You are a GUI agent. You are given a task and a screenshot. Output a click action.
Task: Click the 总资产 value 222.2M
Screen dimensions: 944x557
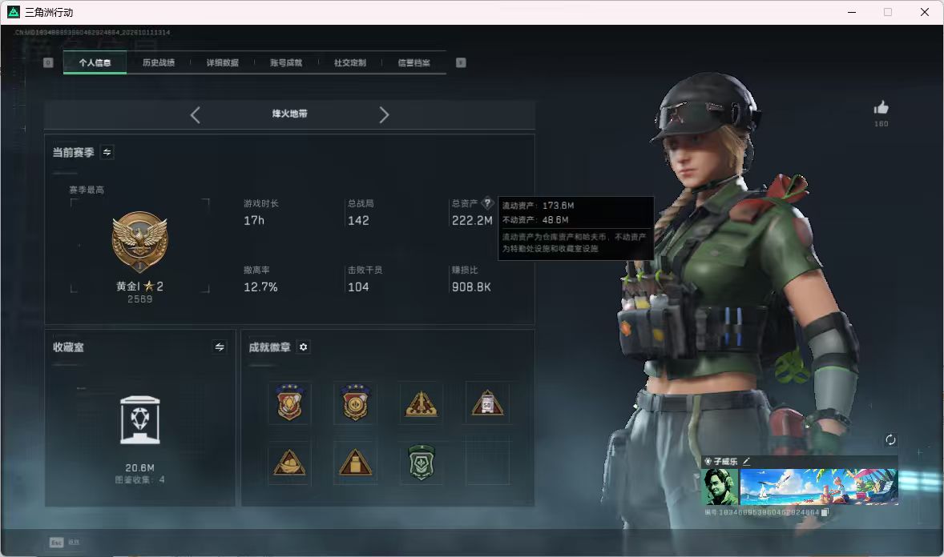472,220
